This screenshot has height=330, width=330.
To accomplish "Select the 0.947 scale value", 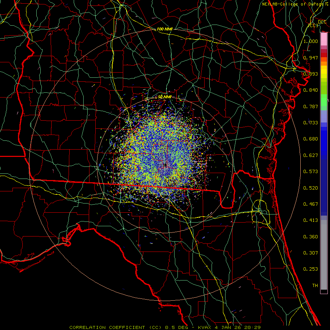I will (311, 58).
